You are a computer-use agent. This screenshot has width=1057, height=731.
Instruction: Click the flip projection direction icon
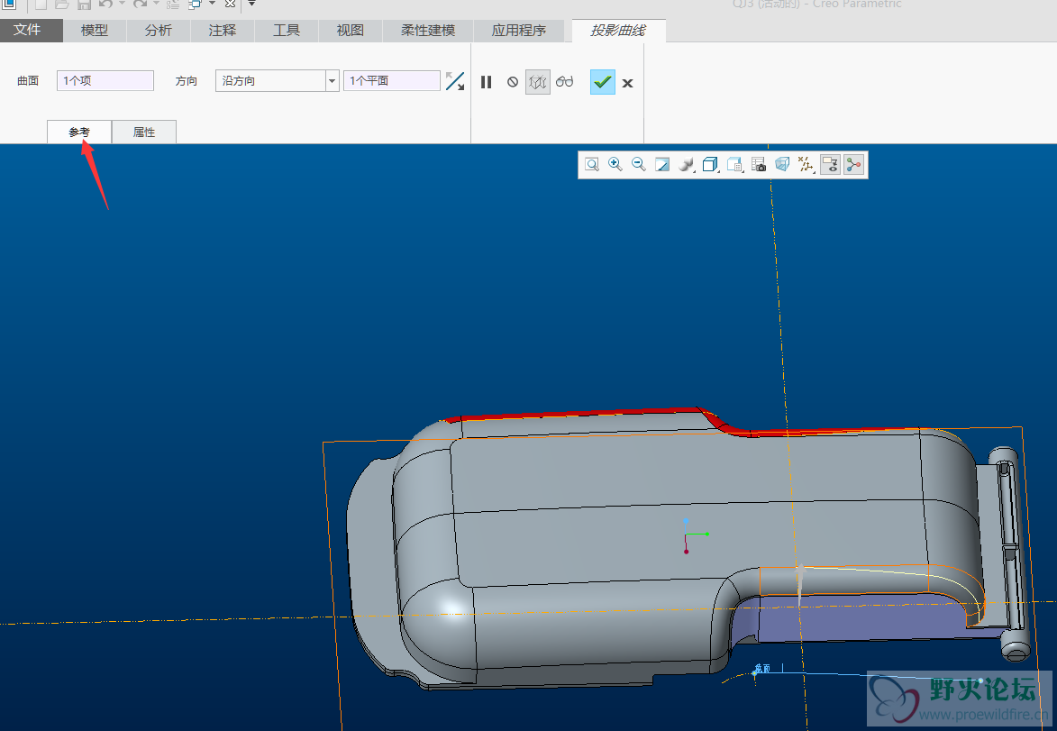[455, 81]
